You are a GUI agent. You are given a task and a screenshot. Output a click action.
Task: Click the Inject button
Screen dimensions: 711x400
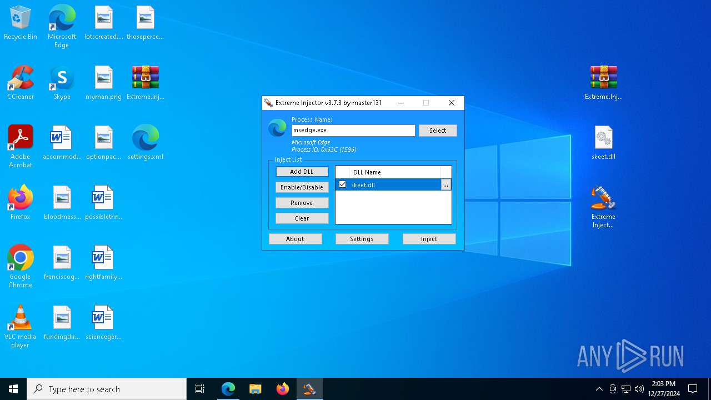(x=429, y=239)
